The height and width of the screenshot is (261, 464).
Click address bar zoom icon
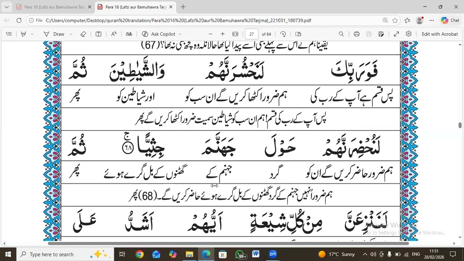385,20
